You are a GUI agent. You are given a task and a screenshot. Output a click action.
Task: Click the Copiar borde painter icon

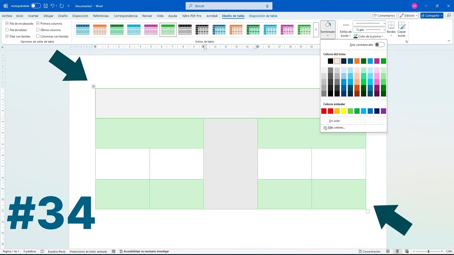(x=402, y=25)
